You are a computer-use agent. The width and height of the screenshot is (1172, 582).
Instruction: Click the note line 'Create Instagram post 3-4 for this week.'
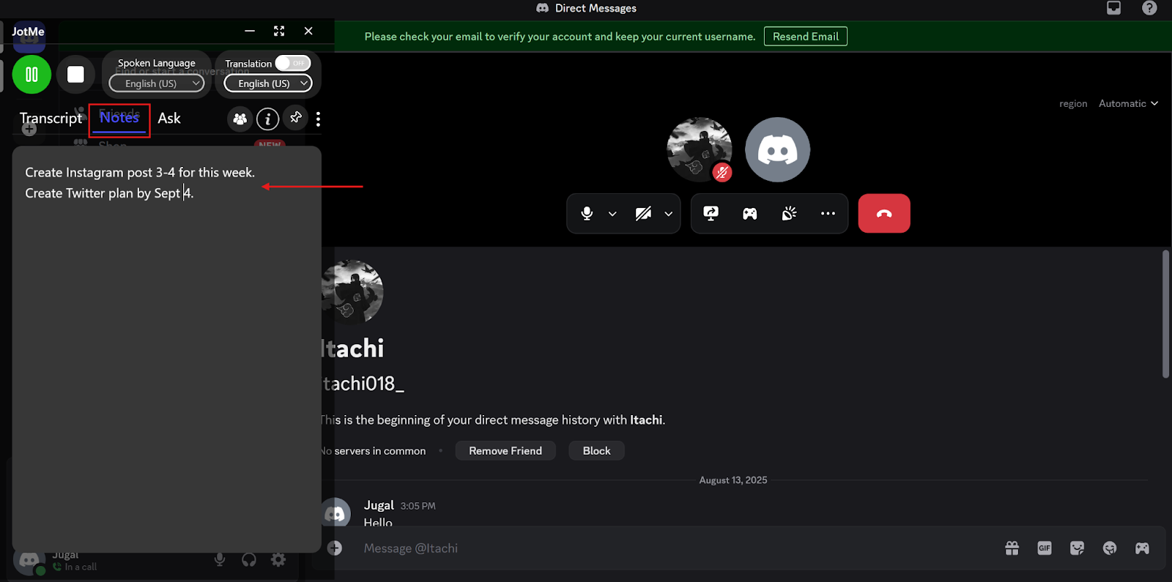pyautogui.click(x=140, y=173)
